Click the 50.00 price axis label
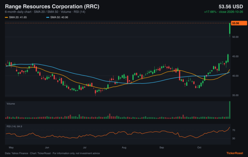This screenshot has width=248, height=157. pos(235,37)
